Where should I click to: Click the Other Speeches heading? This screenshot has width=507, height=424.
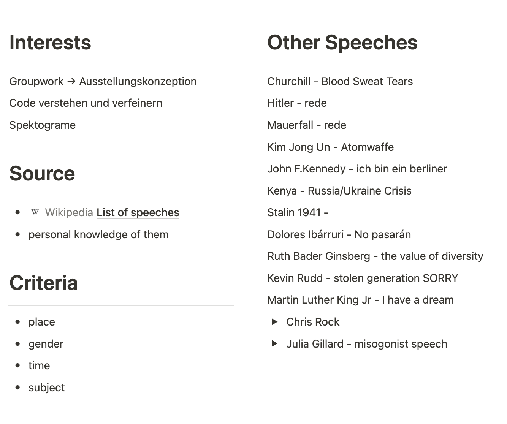(x=342, y=42)
